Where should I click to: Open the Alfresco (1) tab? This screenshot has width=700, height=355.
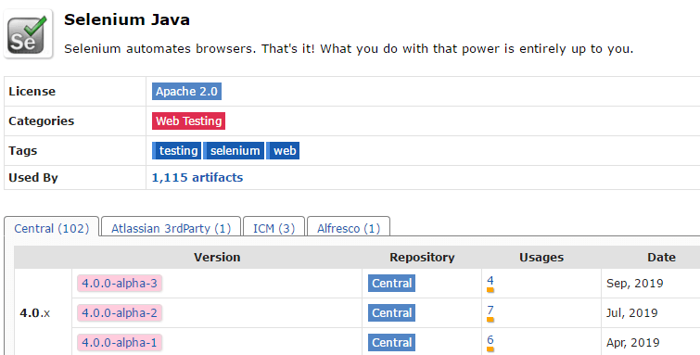pos(349,228)
